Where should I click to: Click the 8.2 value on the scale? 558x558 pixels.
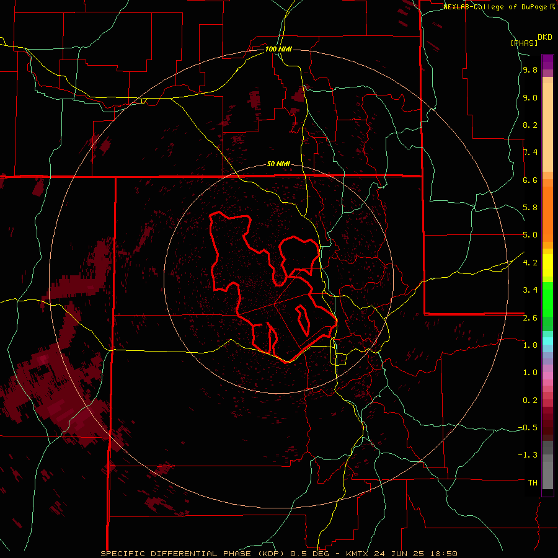(530, 125)
